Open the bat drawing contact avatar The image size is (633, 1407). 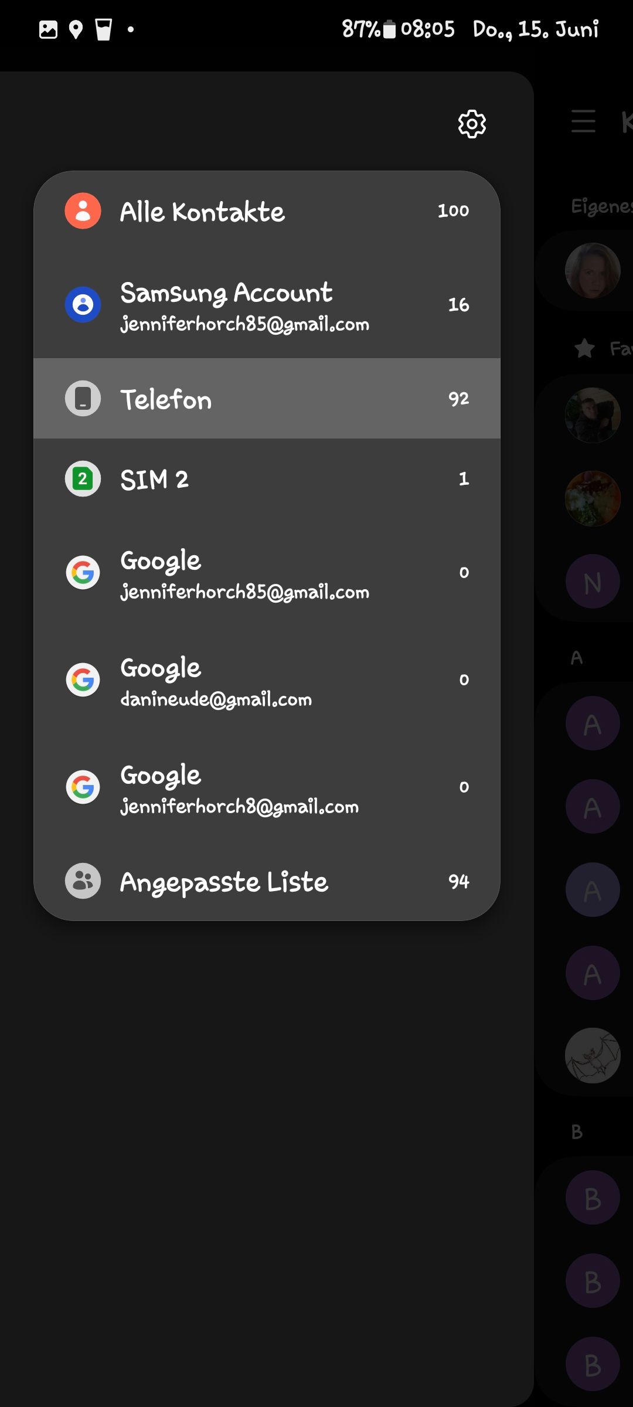(x=593, y=1055)
